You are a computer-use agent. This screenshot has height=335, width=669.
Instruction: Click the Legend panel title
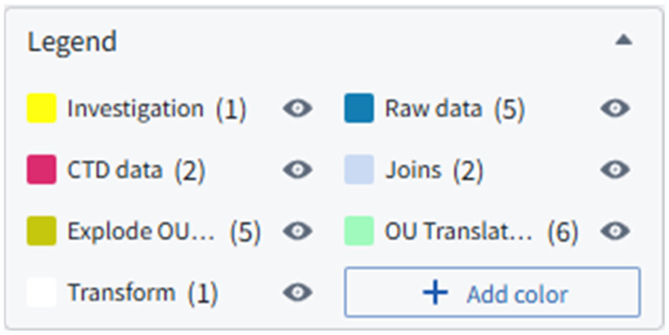[72, 42]
